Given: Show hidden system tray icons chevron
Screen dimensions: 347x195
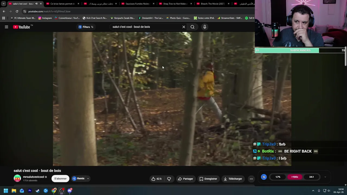Looking at the screenshot, I should point(313,191).
